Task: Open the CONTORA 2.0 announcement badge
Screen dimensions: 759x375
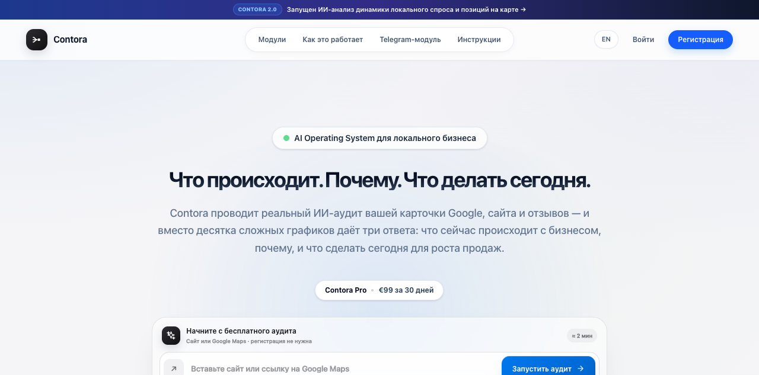Action: (257, 9)
